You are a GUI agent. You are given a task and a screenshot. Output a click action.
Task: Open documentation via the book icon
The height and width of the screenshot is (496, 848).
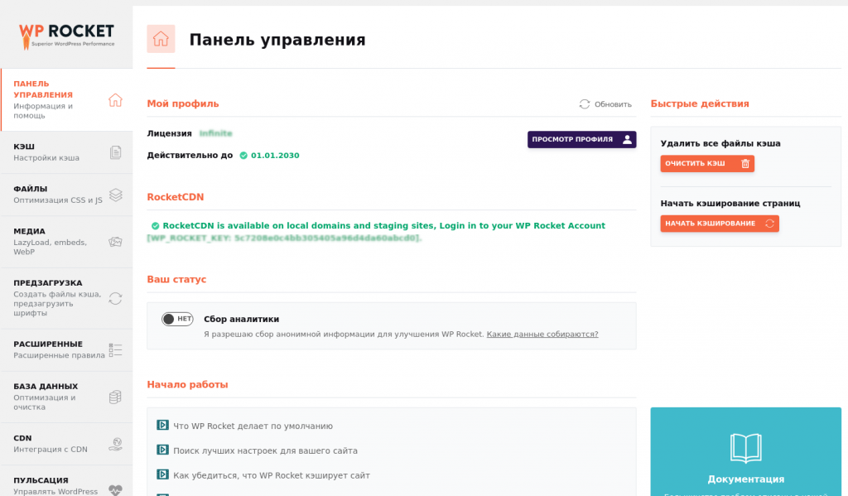[746, 448]
